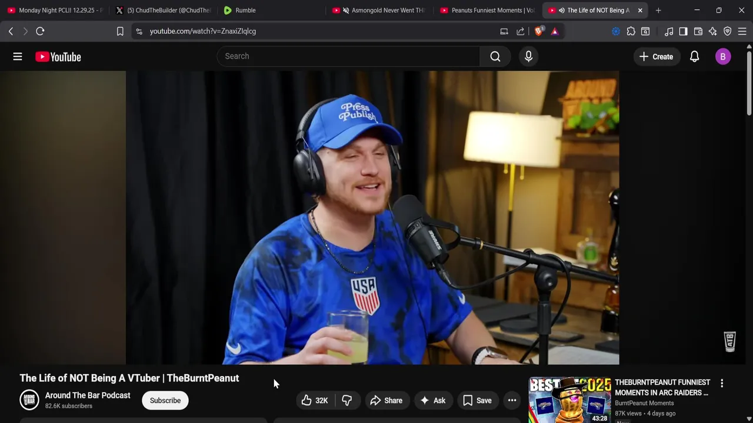Pause the video by clicking the player
Screen dimensions: 753x423
click(372, 217)
